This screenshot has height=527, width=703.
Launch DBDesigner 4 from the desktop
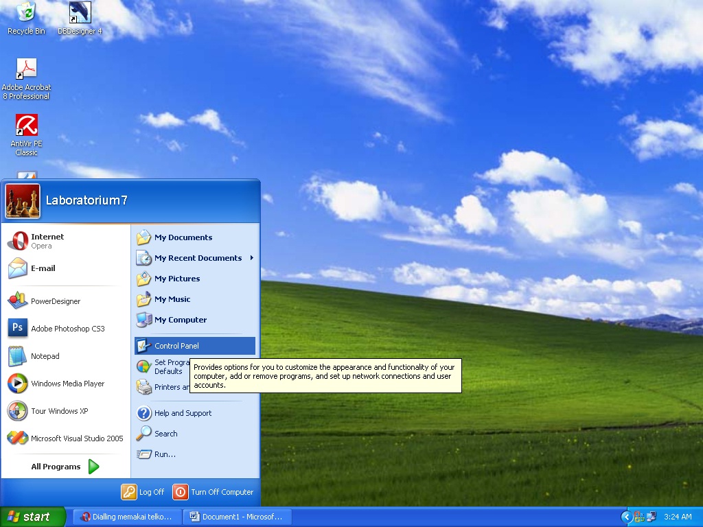80,18
